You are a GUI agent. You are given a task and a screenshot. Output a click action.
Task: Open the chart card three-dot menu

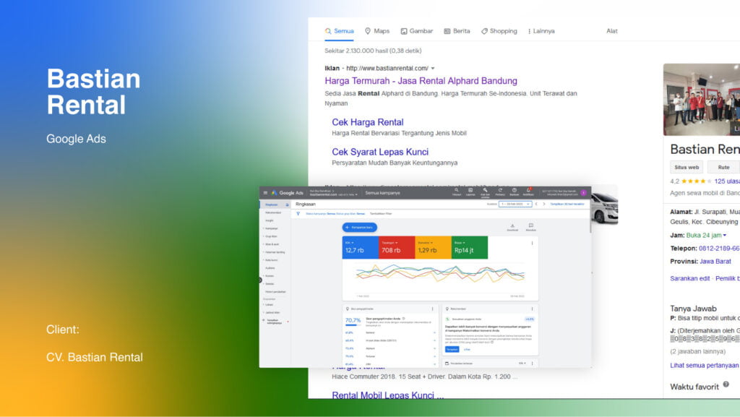click(533, 243)
